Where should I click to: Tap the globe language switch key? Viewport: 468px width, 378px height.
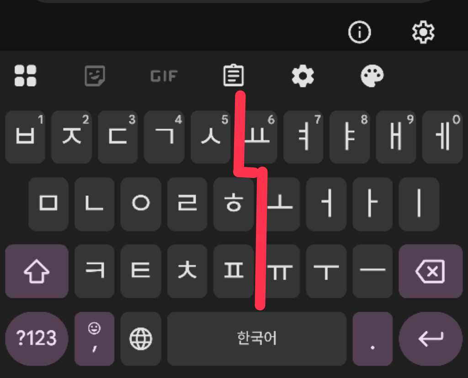pos(141,339)
